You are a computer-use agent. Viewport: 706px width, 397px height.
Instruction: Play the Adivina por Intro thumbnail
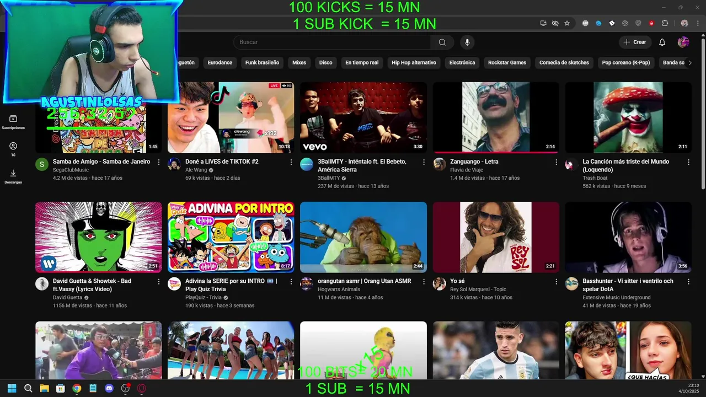(x=231, y=237)
